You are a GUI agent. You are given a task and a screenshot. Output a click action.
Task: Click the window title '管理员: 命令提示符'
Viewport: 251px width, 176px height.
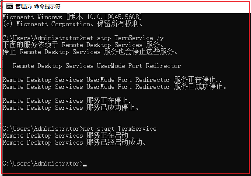tap(38, 7)
